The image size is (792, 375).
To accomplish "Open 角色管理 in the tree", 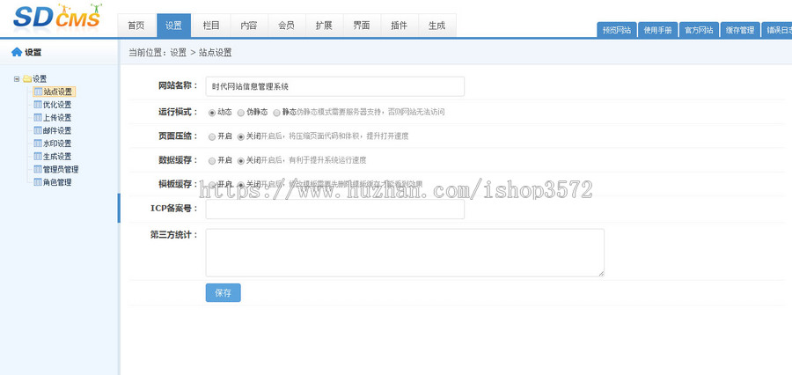I will (57, 182).
